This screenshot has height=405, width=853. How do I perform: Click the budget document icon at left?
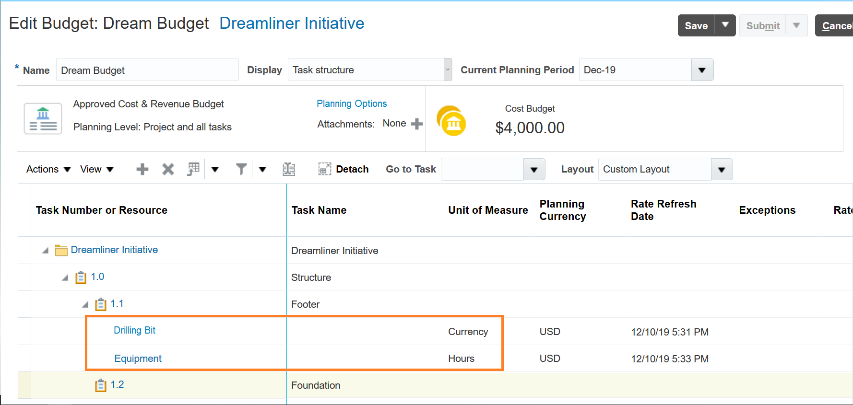tap(43, 119)
